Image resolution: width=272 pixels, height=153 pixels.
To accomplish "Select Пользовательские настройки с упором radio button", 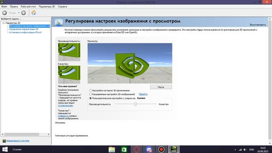I will coord(91,98).
